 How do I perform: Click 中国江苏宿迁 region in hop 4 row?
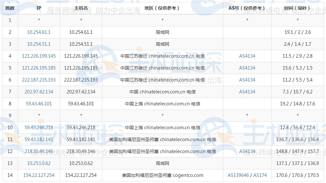pyautogui.click(x=163, y=56)
